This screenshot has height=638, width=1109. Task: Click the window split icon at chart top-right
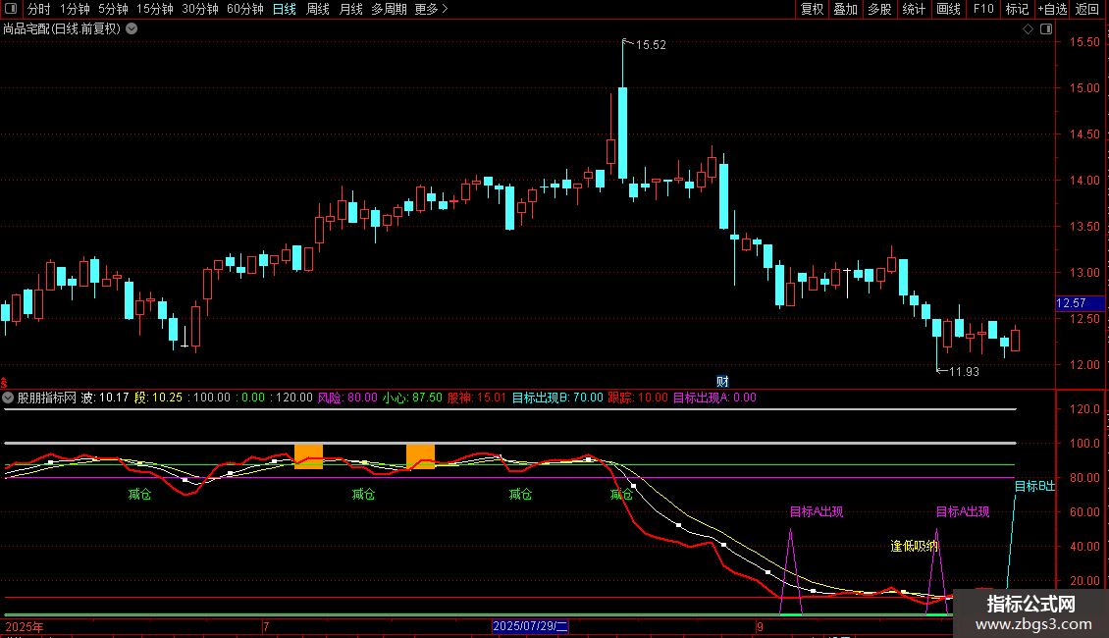[x=1046, y=29]
